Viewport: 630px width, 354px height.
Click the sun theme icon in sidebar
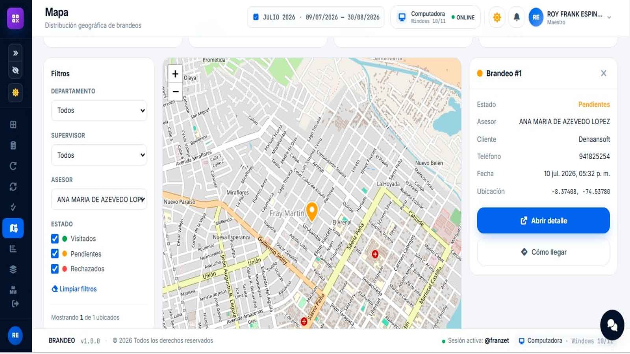[15, 92]
